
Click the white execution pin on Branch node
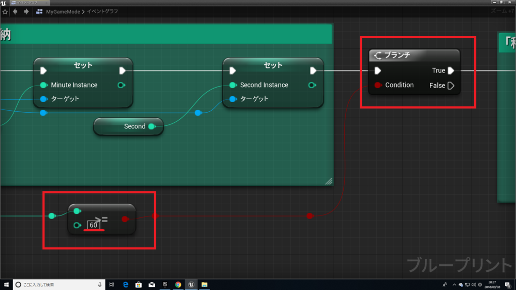coord(378,70)
